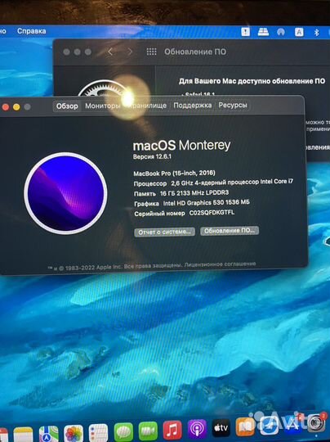
Task: Switch to the Ресурсы tab
Action: (233, 105)
